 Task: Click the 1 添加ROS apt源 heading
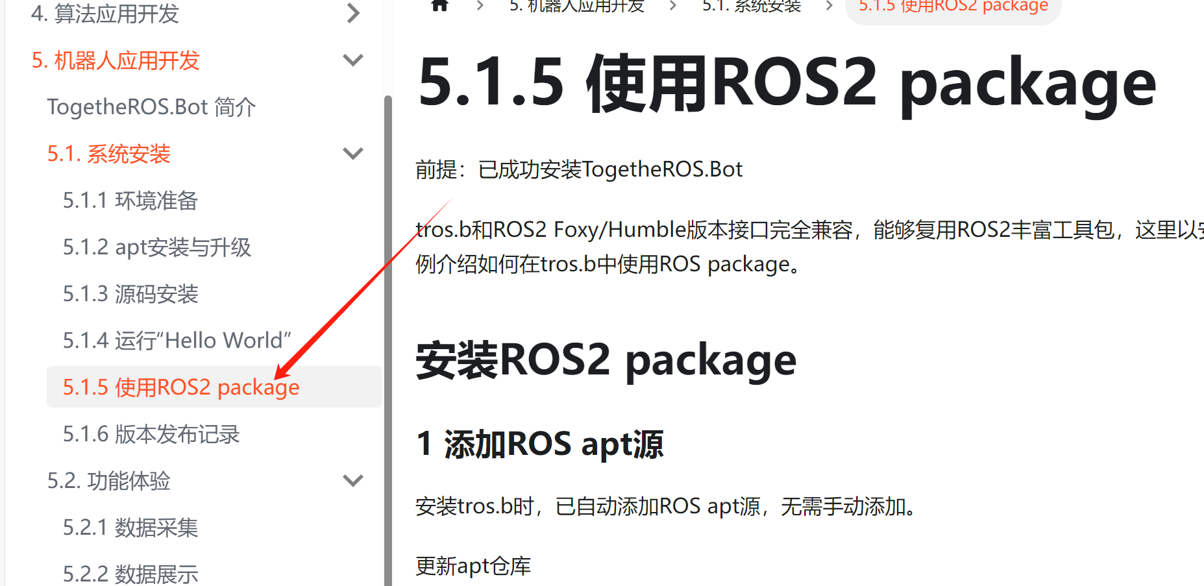540,444
